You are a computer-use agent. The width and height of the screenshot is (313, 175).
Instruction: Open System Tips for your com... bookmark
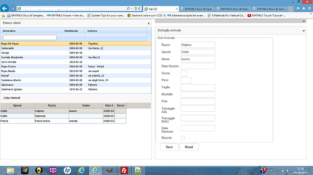pos(106,15)
